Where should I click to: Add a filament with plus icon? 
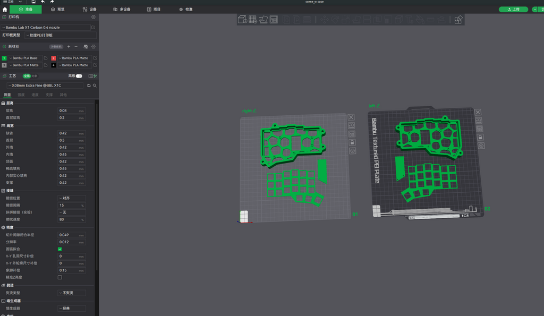pos(69,47)
